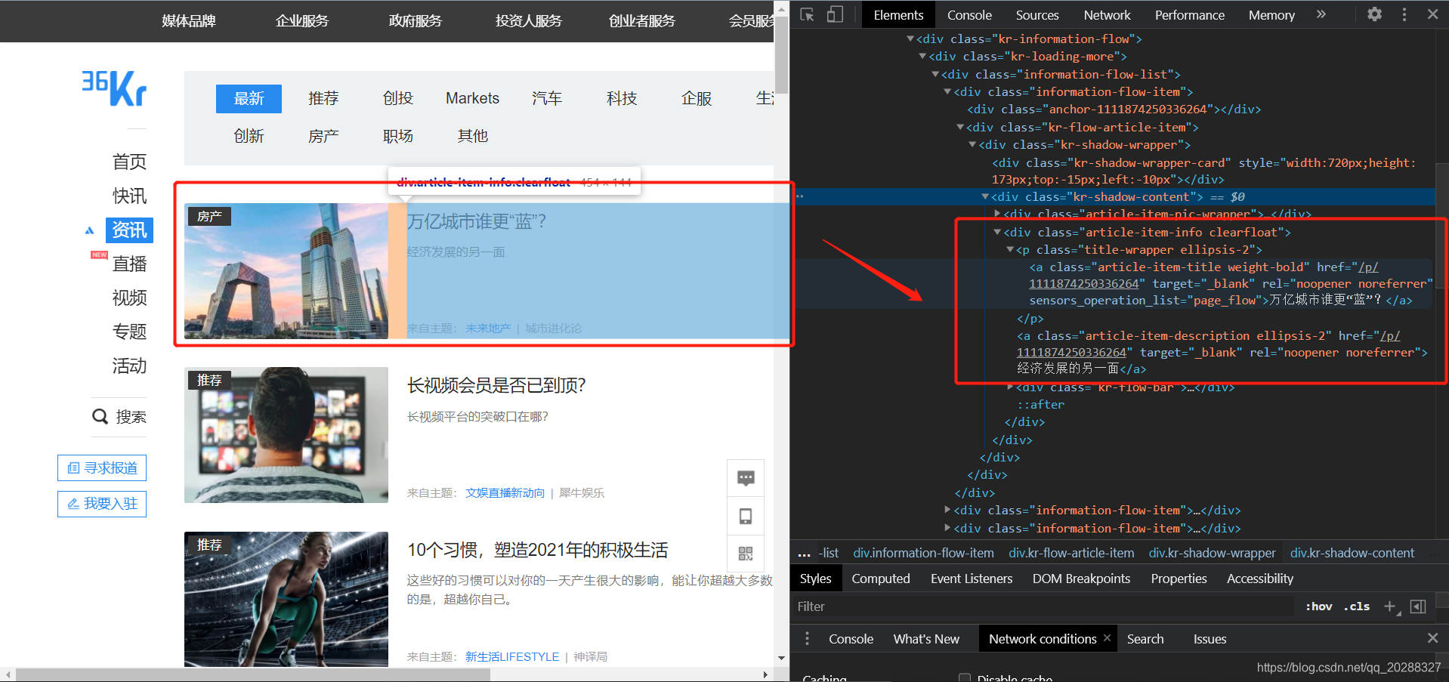This screenshot has width=1449, height=682.
Task: Open What's New drawer tab
Action: click(x=926, y=639)
